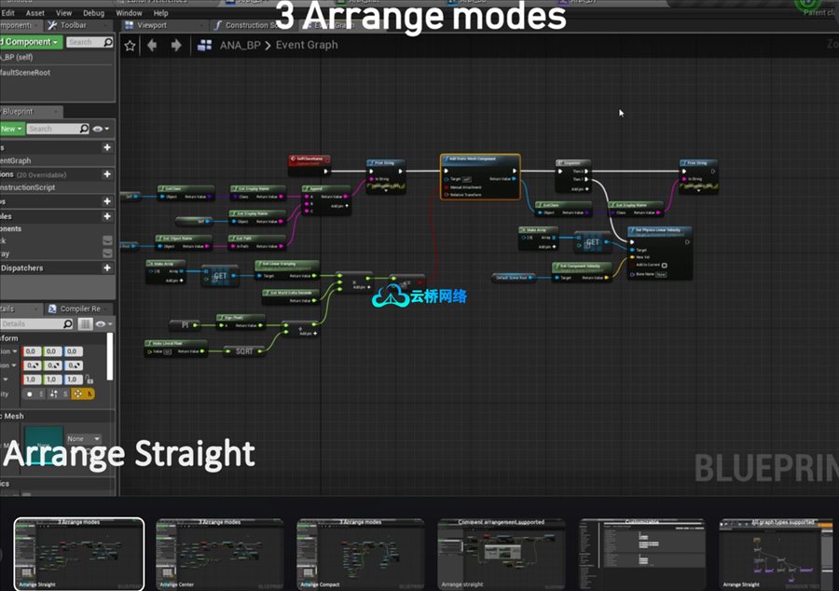Open the Arrange Center gallery thumbnail
The height and width of the screenshot is (591, 839).
tap(220, 554)
